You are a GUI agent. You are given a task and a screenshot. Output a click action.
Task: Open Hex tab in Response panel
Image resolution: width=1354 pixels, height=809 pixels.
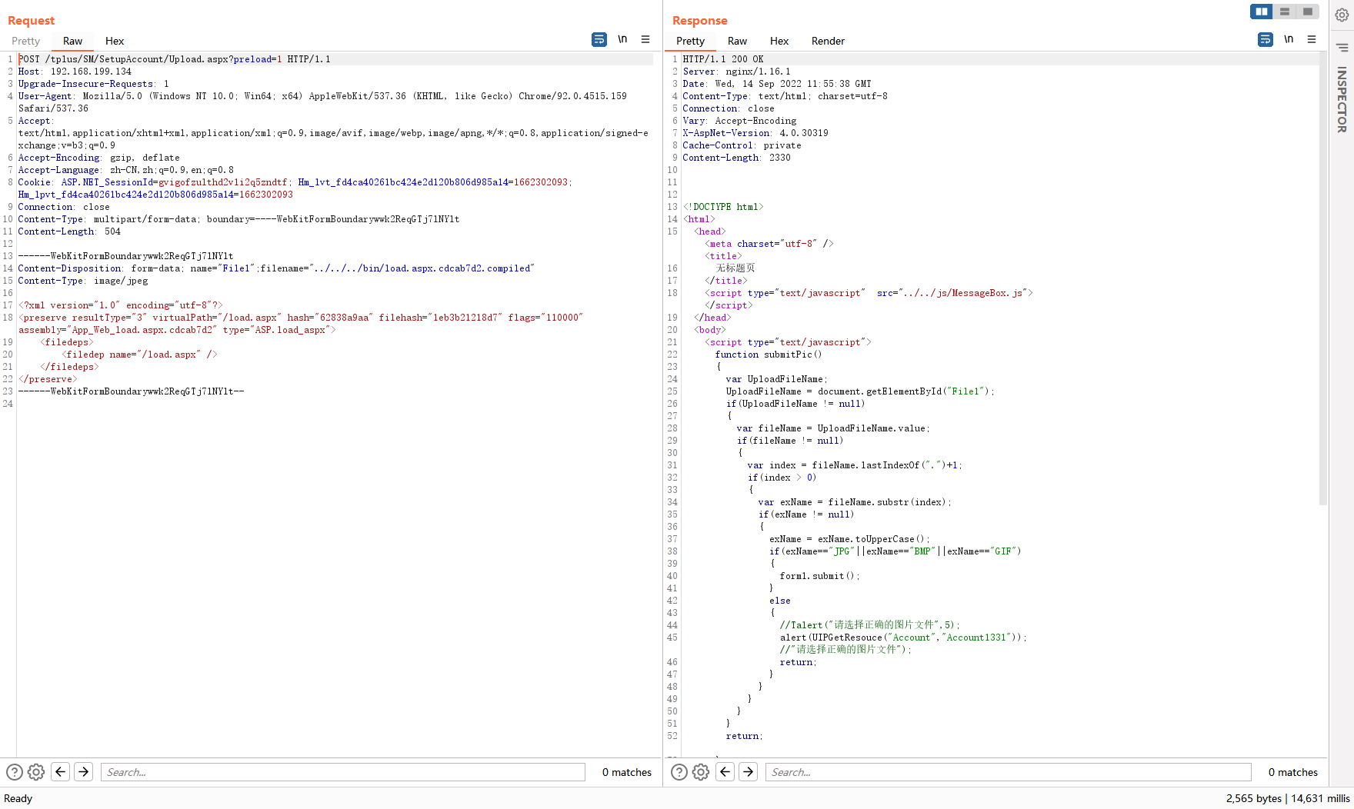pyautogui.click(x=779, y=41)
